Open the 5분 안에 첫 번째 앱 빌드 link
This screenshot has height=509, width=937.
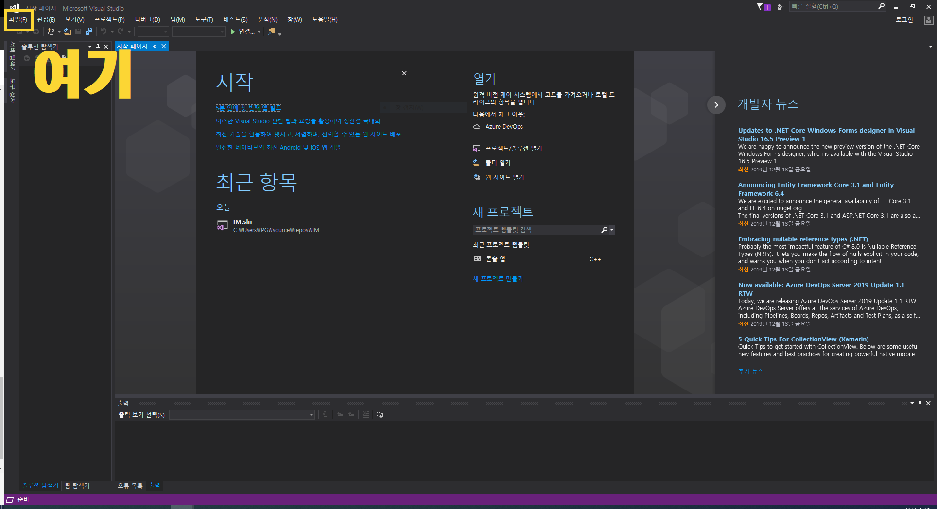click(x=248, y=108)
